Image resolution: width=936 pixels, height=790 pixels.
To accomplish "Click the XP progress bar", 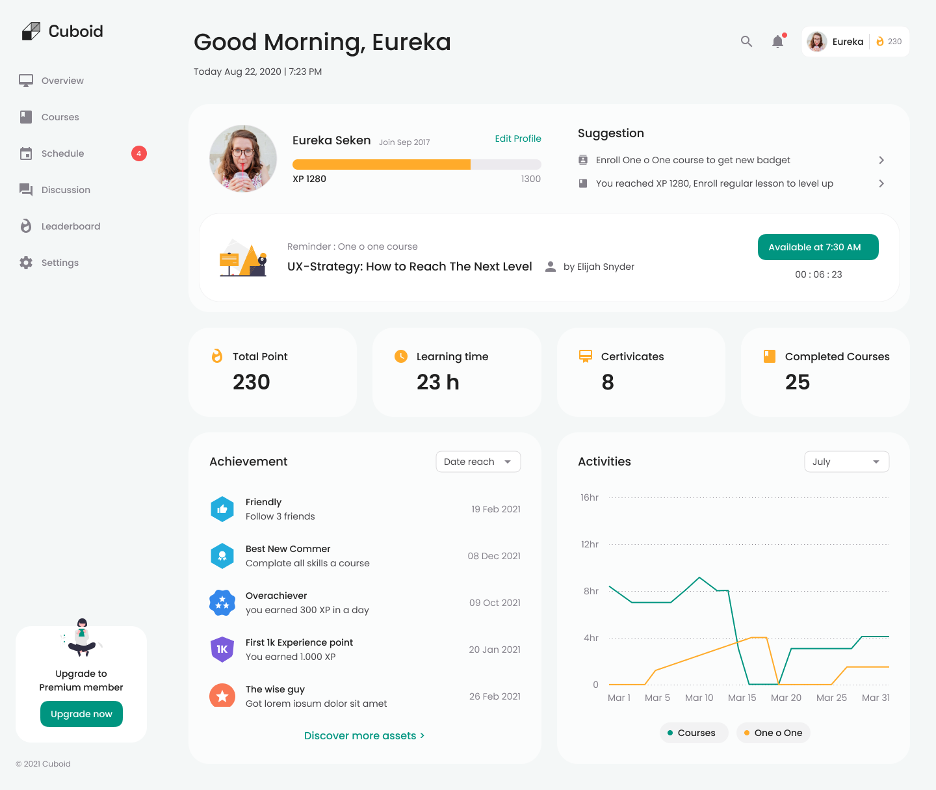I will pos(417,165).
